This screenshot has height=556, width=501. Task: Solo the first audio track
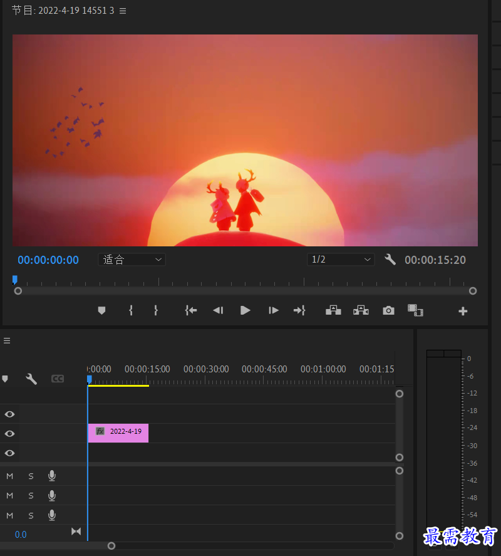tap(31, 476)
